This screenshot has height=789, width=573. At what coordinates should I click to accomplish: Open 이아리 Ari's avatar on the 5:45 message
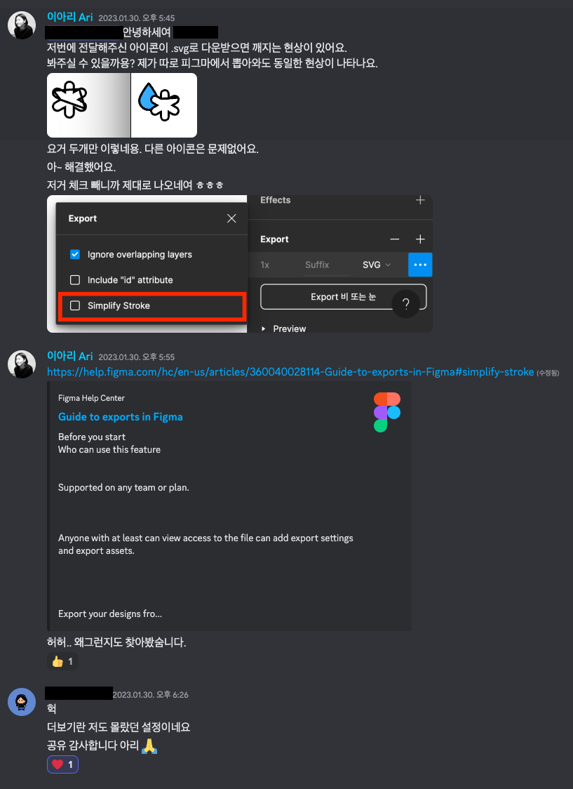[22, 25]
